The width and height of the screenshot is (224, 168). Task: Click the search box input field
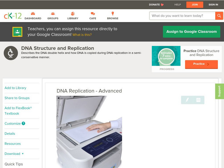(182, 16)
